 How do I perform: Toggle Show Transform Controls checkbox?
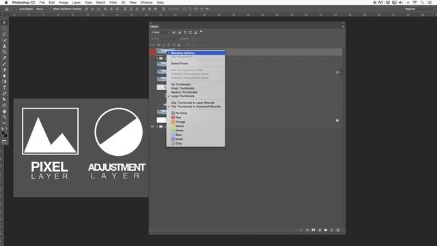[51, 9]
